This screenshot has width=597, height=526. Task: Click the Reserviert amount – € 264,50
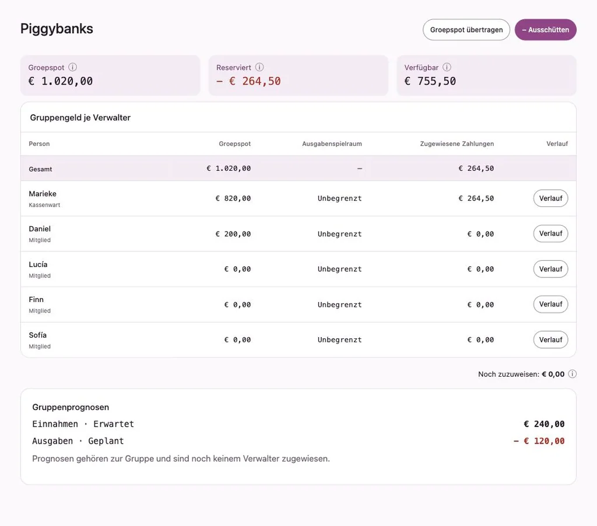[x=248, y=81]
